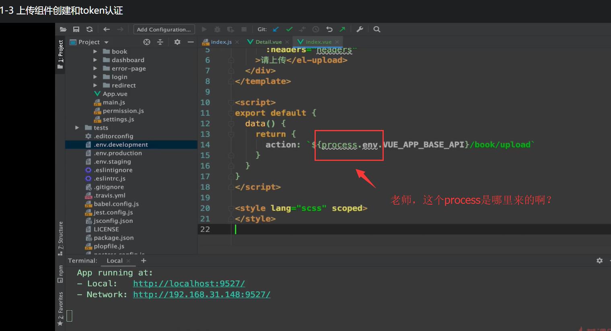Click the Git Rollback undo icon
611x331 pixels.
pos(329,29)
